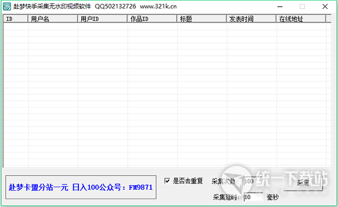
Task: Sort by the 用户ID column header
Action: point(103,19)
